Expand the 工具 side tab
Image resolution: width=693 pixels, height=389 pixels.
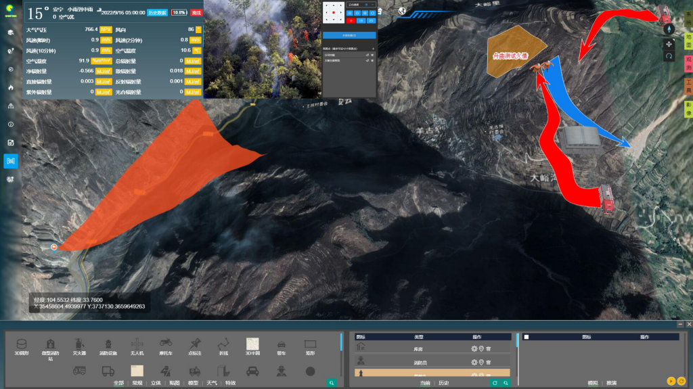pos(688,85)
